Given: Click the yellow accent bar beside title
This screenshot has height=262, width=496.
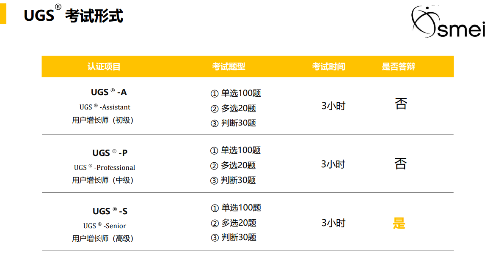Looking at the screenshot, I should 3,14.
